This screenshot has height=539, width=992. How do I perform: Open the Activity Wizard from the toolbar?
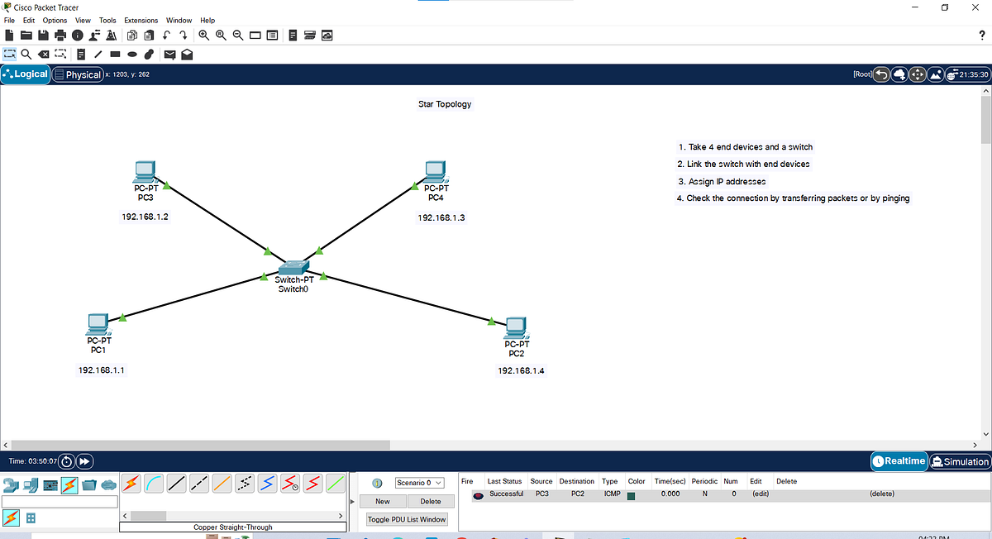(112, 35)
